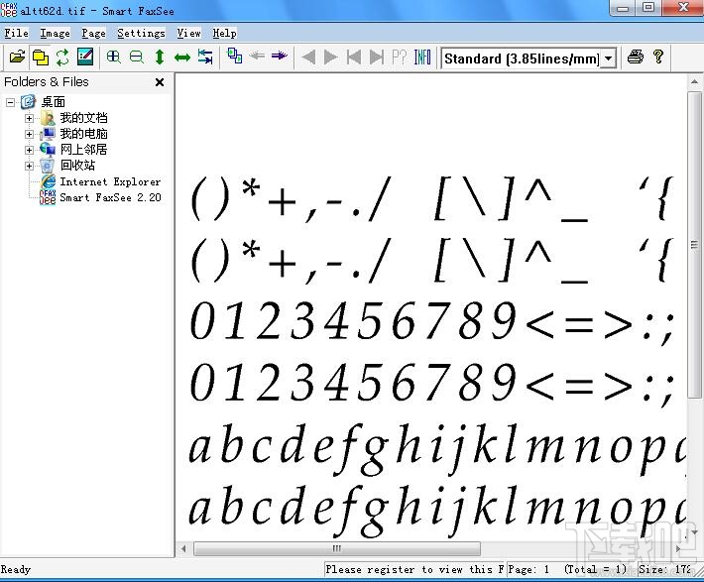704x582 pixels.
Task: Click the grey previous file arrow
Action: tap(257, 56)
